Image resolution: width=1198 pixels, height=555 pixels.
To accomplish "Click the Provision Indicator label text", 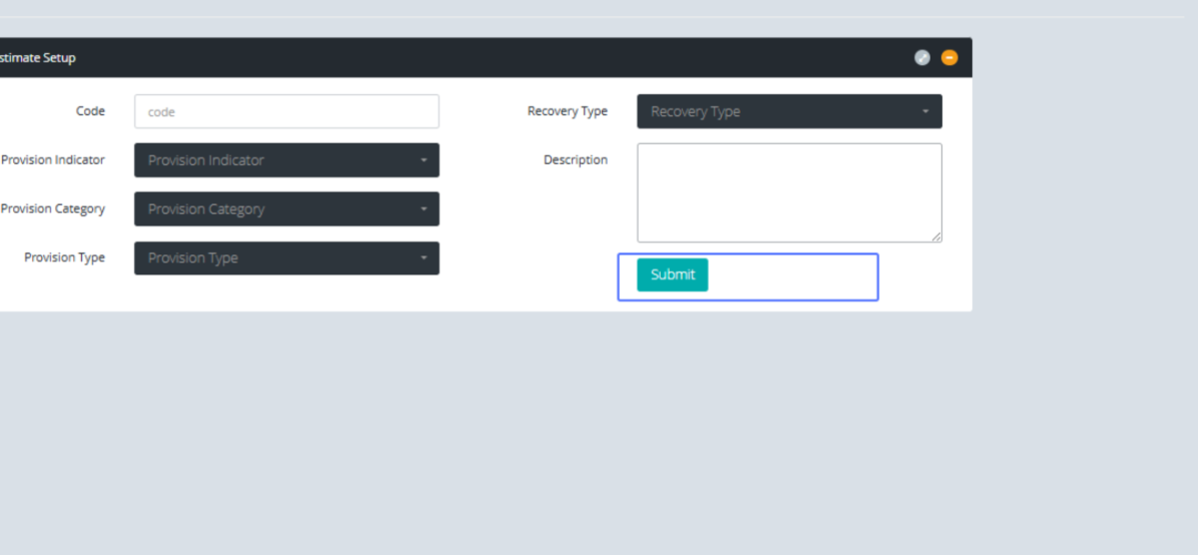I will click(53, 160).
